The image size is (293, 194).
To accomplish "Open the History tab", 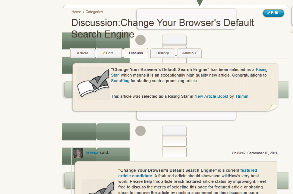I will point(163,53).
